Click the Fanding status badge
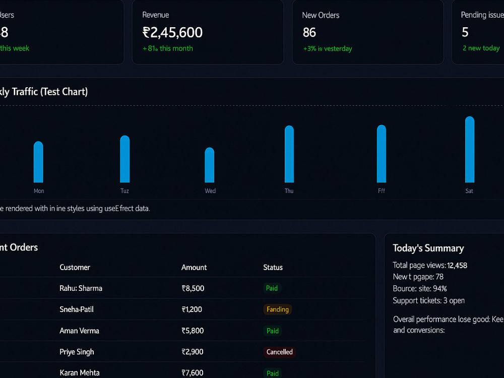 click(x=278, y=309)
